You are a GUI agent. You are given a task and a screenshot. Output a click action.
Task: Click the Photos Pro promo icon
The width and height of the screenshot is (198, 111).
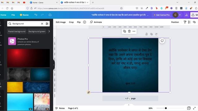(12, 41)
